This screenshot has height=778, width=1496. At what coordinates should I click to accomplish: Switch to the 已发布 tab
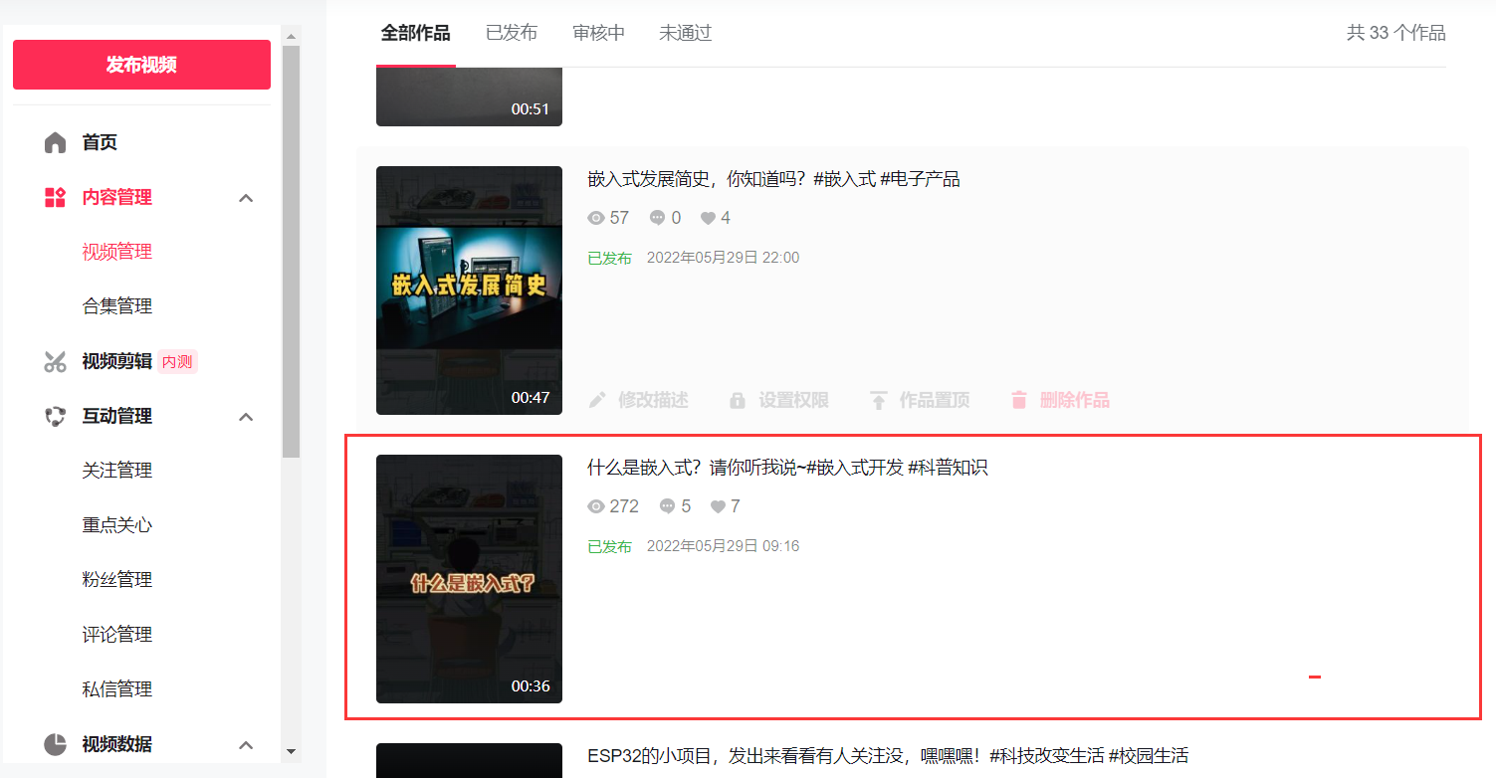512,33
